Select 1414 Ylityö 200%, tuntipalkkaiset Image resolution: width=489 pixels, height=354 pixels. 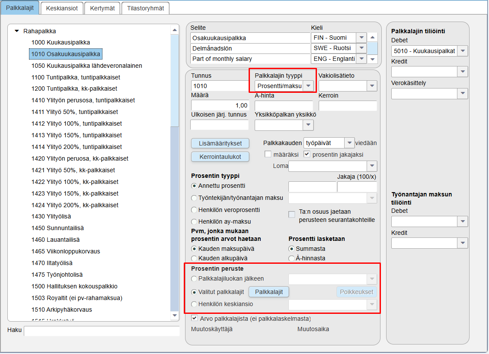click(x=77, y=147)
